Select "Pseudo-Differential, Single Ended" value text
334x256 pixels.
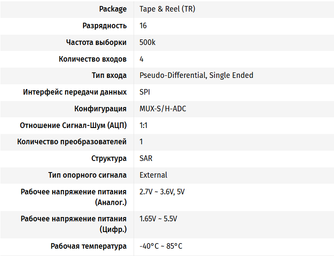click(x=196, y=75)
